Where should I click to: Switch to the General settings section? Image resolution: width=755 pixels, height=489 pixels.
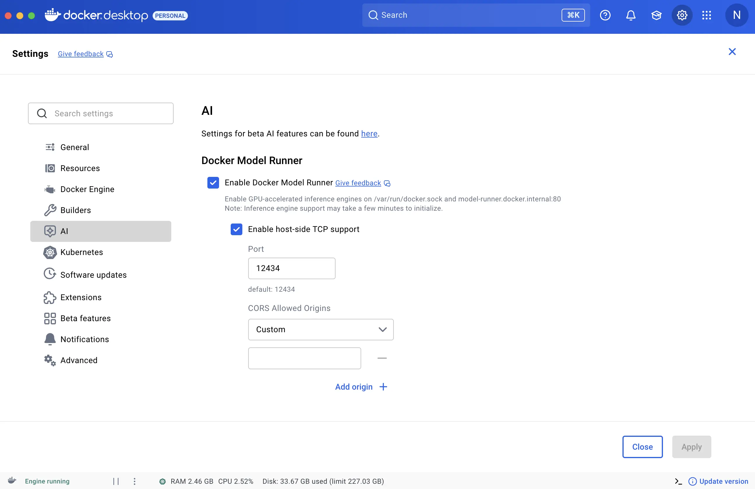[75, 147]
